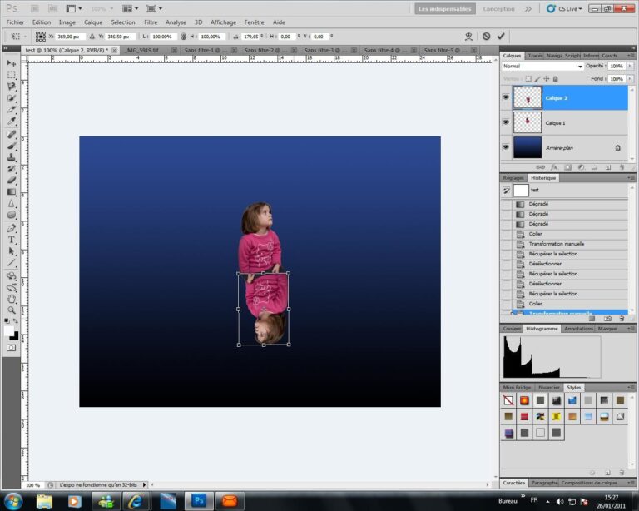The height and width of the screenshot is (511, 639).
Task: Select the Type tool
Action: point(12,240)
